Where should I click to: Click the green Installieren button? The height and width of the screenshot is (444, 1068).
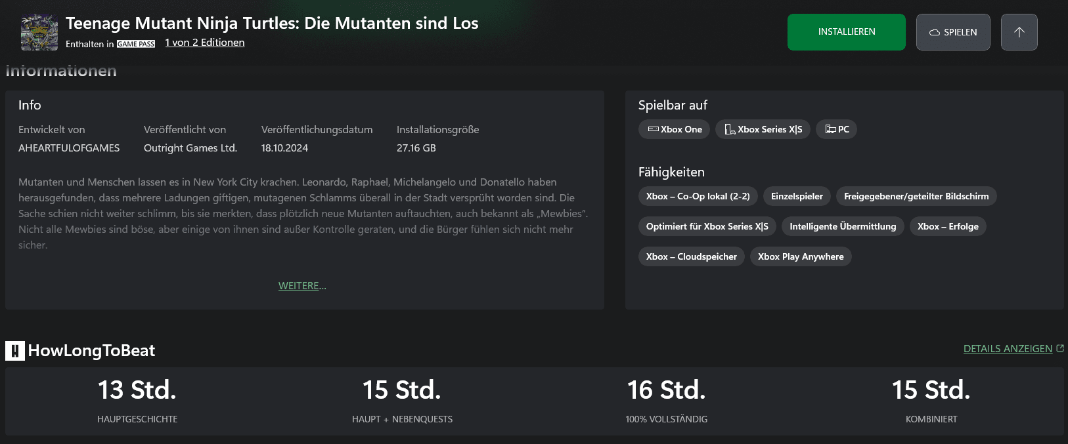coord(847,32)
